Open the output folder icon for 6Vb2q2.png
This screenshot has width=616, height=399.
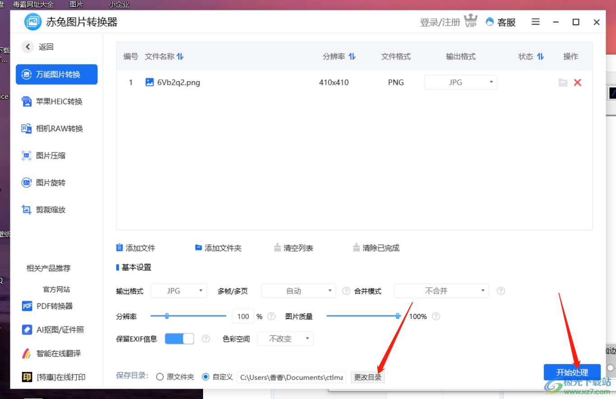pyautogui.click(x=563, y=83)
